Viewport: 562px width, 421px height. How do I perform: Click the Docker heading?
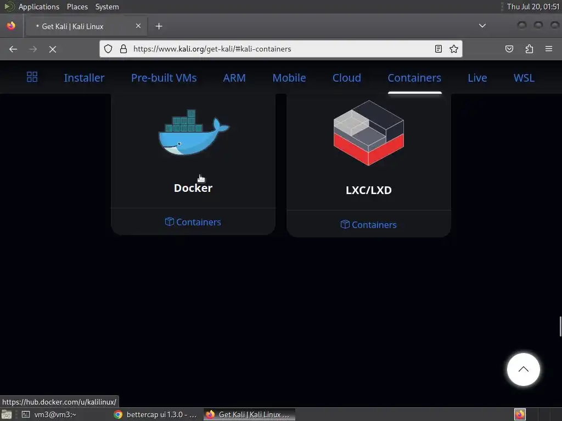(x=193, y=188)
